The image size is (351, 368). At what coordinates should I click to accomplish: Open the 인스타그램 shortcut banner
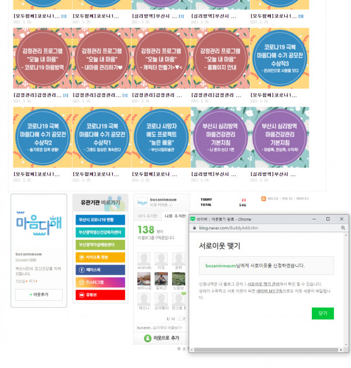click(x=99, y=283)
